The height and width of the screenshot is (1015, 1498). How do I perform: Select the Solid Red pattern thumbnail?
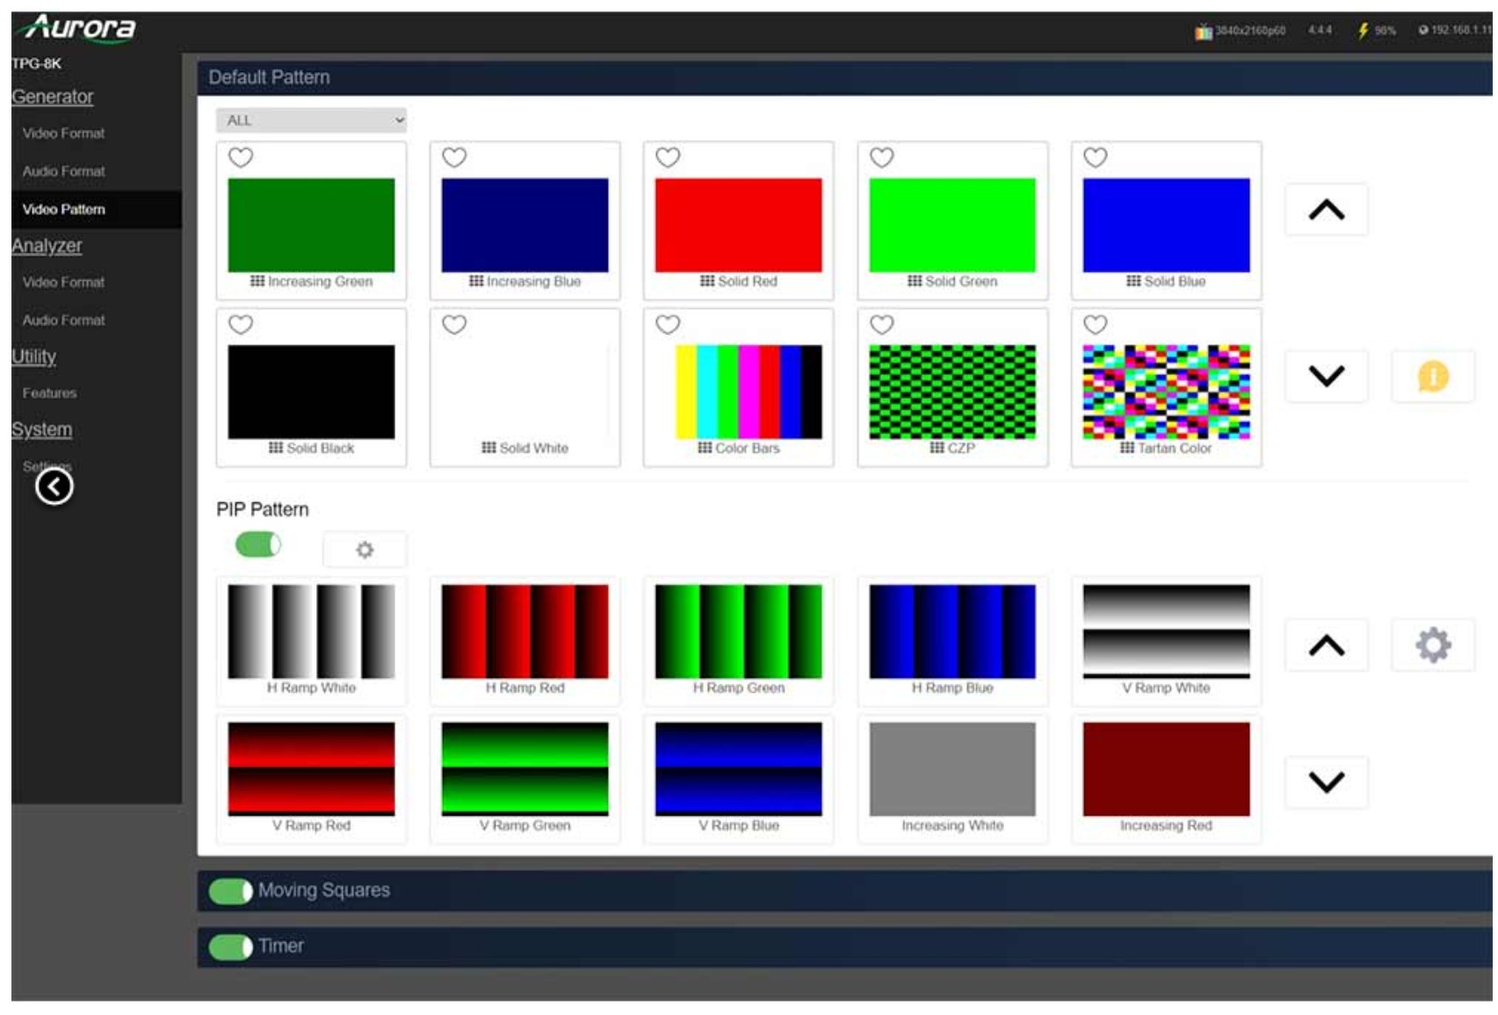tap(739, 226)
